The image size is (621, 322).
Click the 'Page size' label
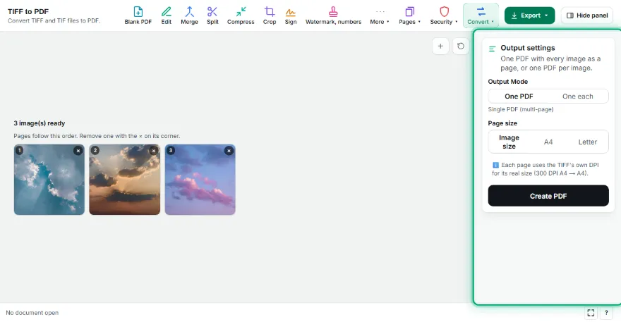tap(502, 123)
